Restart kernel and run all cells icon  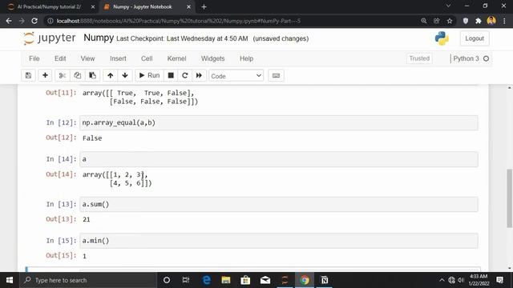199,75
